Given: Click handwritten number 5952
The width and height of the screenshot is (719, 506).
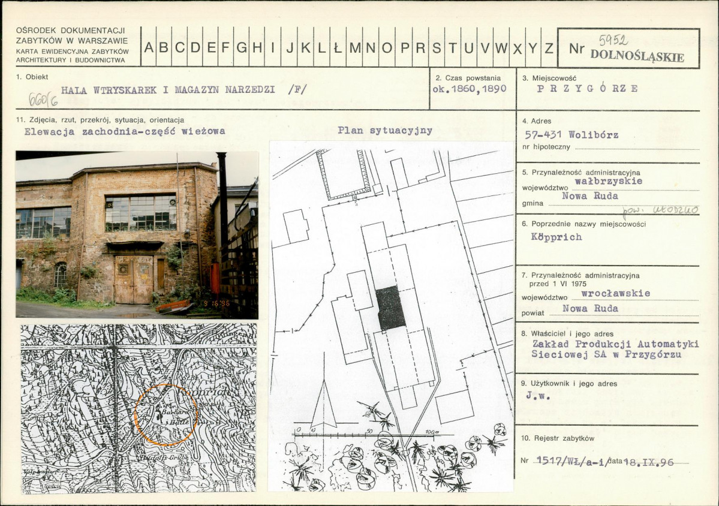Looking at the screenshot, I should coord(613,40).
